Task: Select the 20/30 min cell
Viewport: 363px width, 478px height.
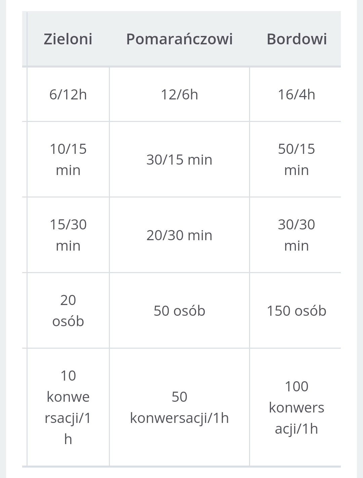Action: 179,235
